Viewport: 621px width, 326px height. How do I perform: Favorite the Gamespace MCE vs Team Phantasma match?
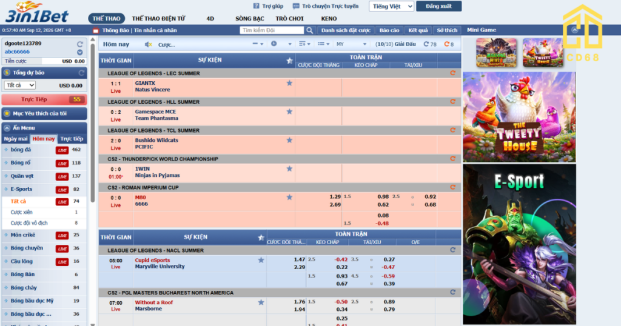pos(289,111)
